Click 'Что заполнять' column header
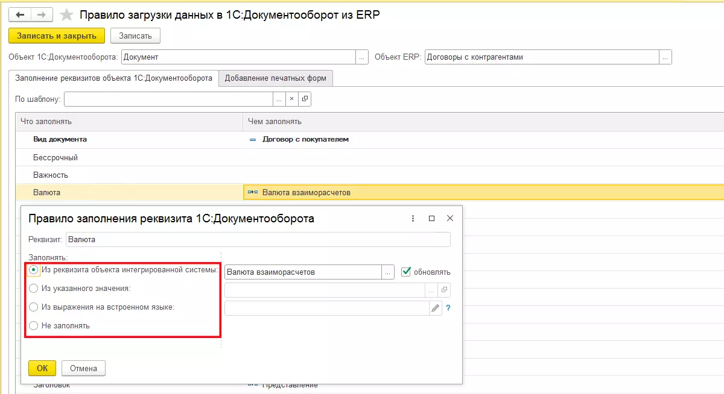The height and width of the screenshot is (394, 724). (129, 121)
